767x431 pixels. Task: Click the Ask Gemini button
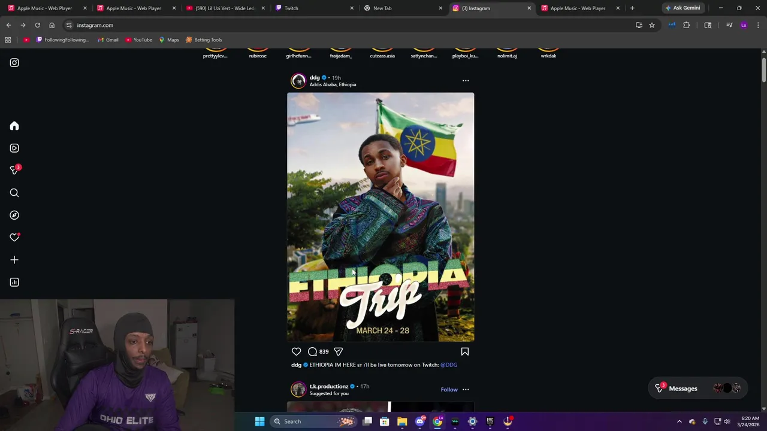point(683,8)
